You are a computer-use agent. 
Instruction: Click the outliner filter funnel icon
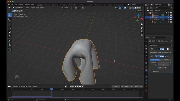point(172,8)
